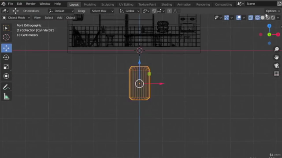
Task: Open the proportional falloff curve selector
Action: pos(176,11)
